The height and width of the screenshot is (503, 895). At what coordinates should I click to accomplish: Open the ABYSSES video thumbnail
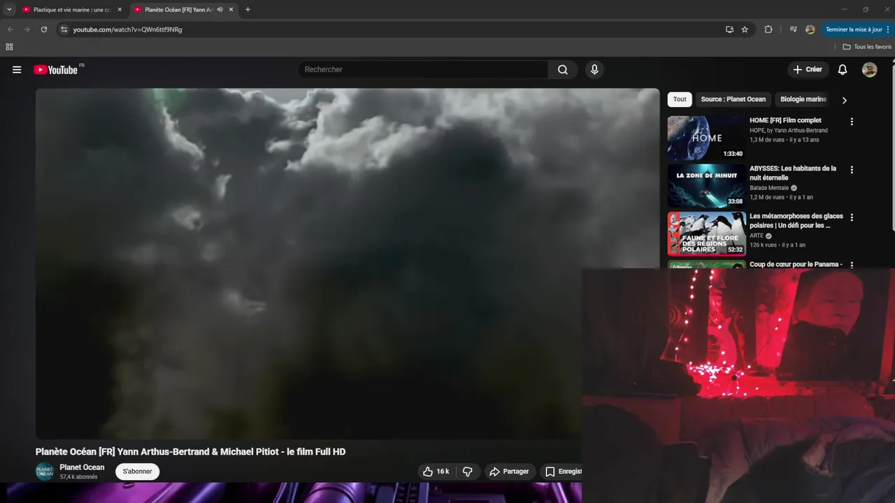706,186
